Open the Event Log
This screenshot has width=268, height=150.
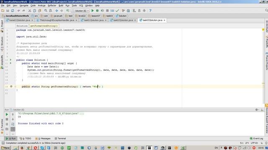coord(256,138)
